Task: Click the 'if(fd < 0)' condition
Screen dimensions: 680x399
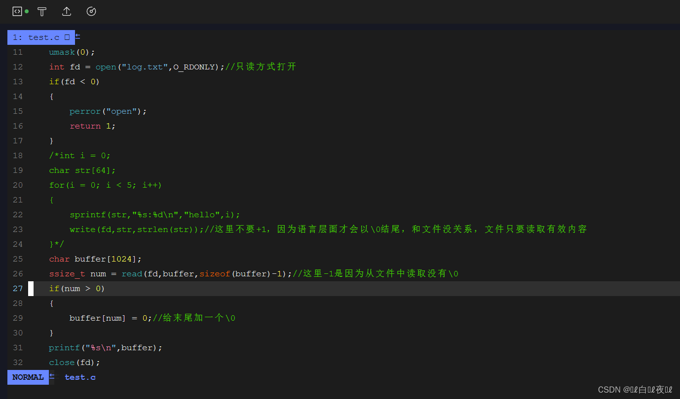Action: pos(74,82)
